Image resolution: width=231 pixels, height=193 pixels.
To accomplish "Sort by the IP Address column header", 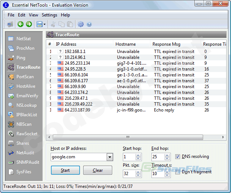I will tap(83, 44).
